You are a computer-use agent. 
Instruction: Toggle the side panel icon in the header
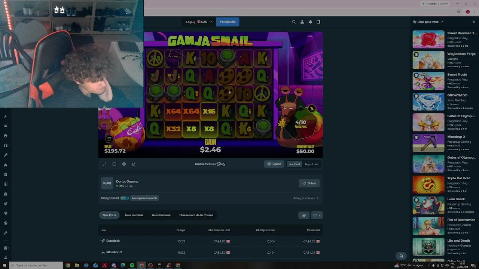318,22
